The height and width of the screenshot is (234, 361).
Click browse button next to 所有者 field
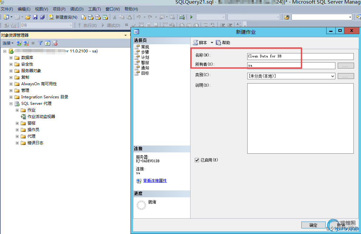tap(346, 66)
